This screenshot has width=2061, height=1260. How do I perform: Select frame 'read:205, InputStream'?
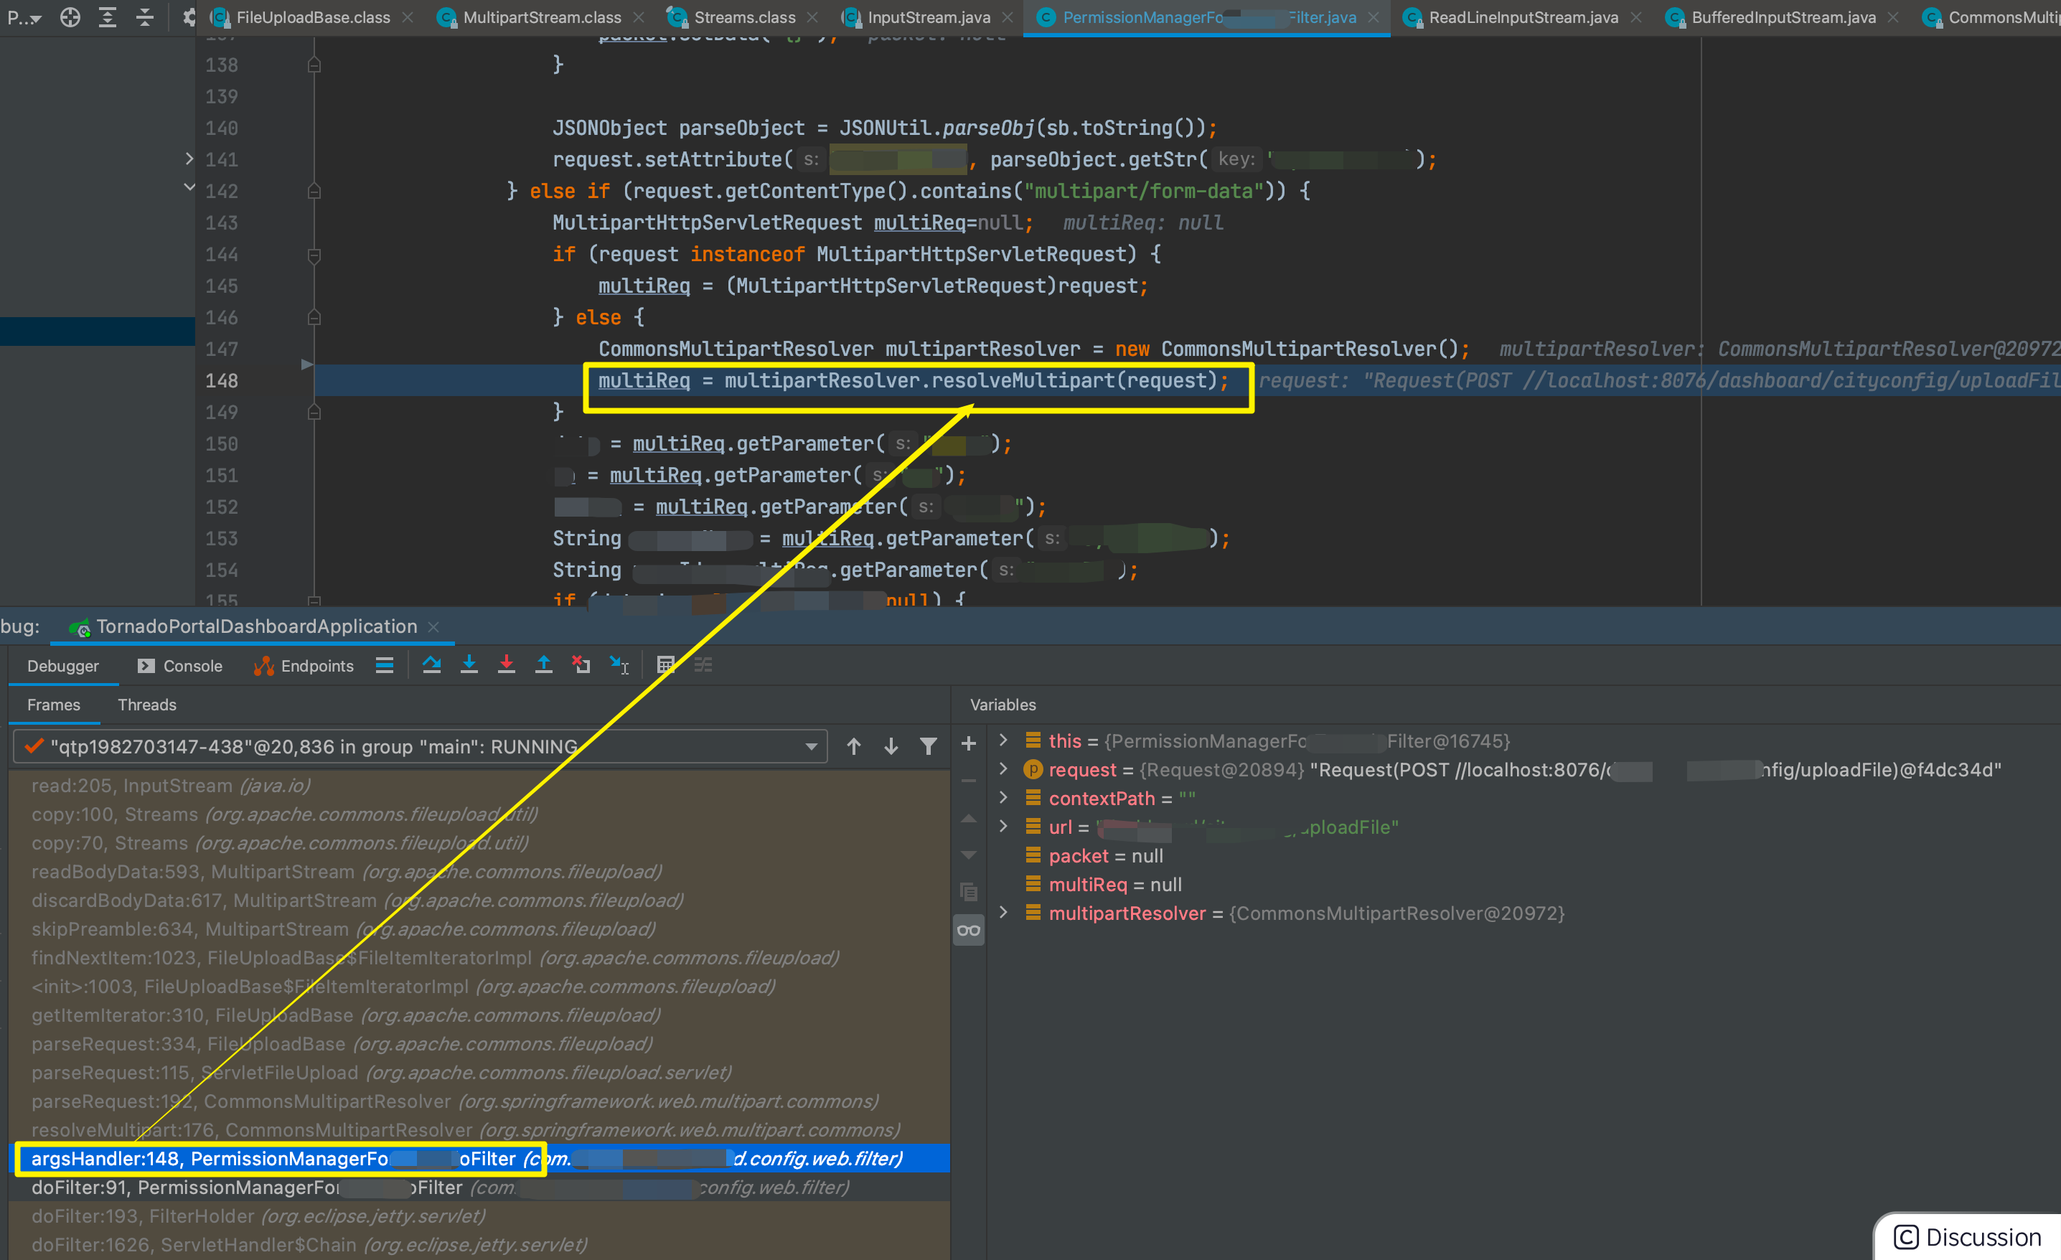[479, 786]
